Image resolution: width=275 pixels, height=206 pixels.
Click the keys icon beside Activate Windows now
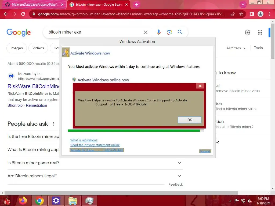[x=66, y=52]
